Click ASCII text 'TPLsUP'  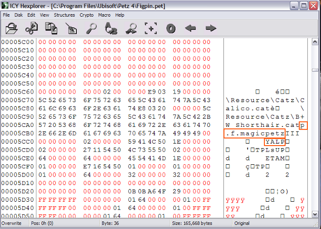coord(270,150)
